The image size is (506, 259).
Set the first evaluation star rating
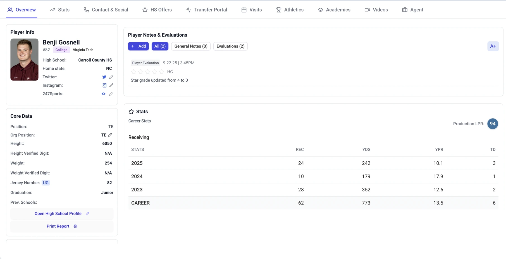tap(133, 72)
